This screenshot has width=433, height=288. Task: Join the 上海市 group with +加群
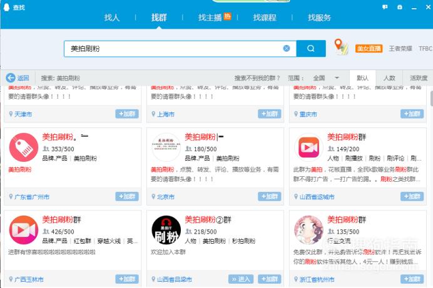[x=270, y=114]
